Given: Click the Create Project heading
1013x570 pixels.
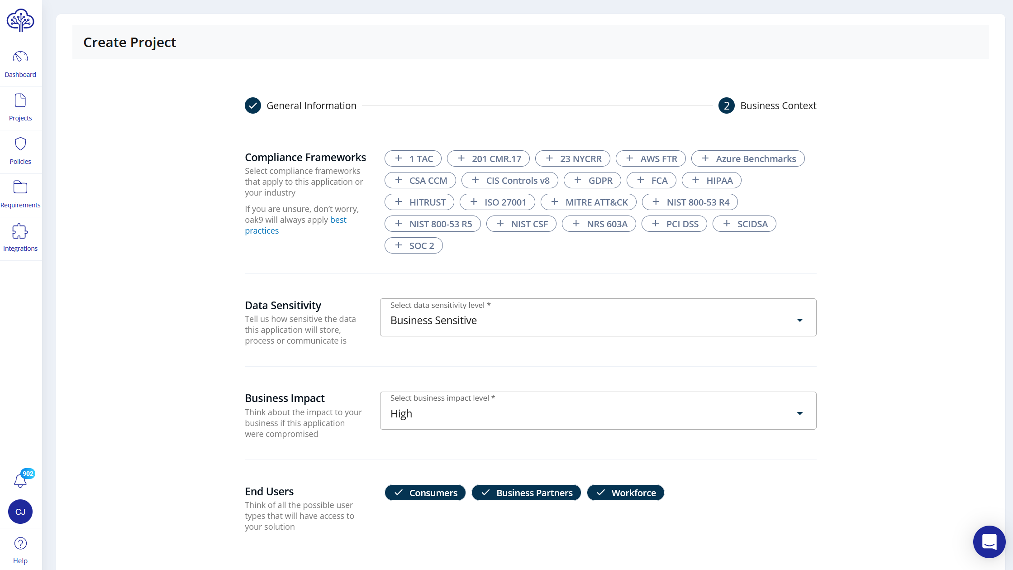Looking at the screenshot, I should coord(130,42).
